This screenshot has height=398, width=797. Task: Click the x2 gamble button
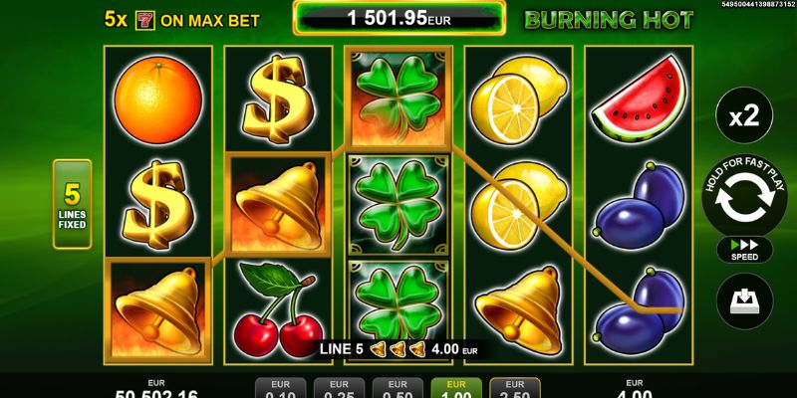coord(744,115)
